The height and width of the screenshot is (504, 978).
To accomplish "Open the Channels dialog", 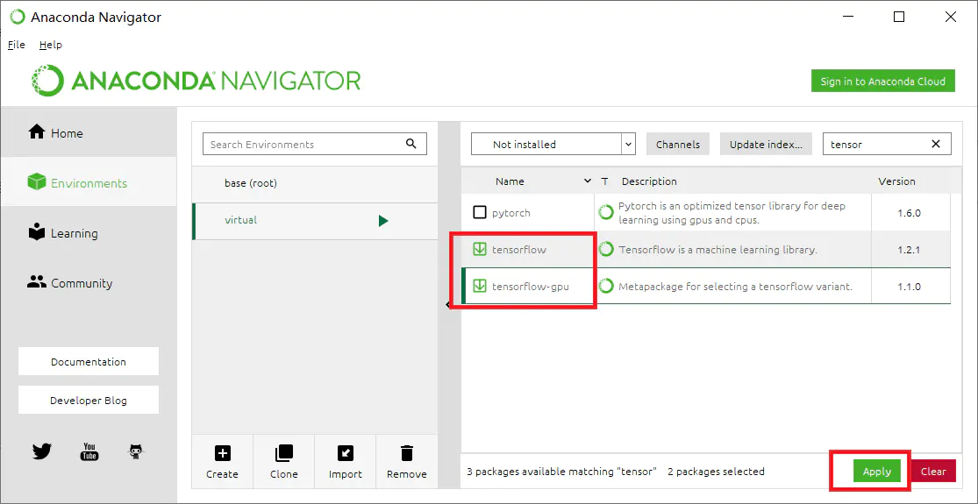I will click(x=678, y=144).
